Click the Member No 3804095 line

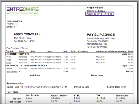click(x=97, y=44)
